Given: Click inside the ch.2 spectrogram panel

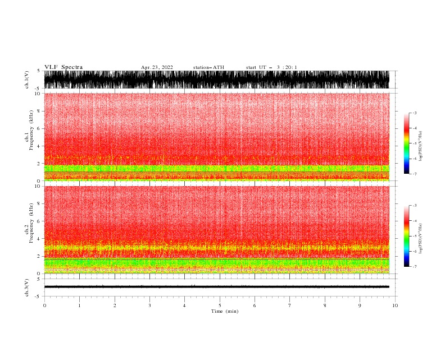Looking at the screenshot, I should [216, 230].
